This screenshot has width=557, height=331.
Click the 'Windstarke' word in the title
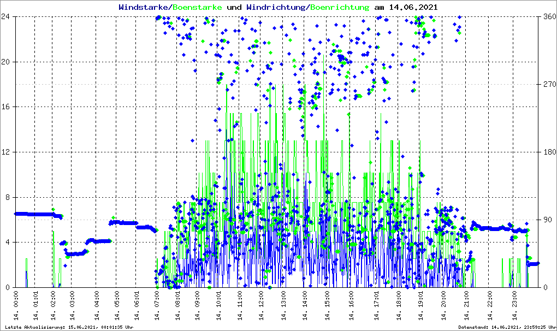pyautogui.click(x=145, y=7)
